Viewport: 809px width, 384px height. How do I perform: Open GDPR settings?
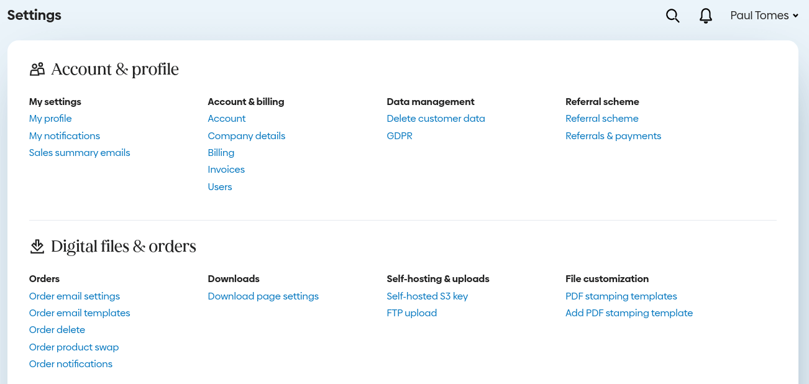[400, 136]
